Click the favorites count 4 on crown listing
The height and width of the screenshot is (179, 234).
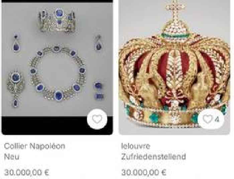point(217,119)
